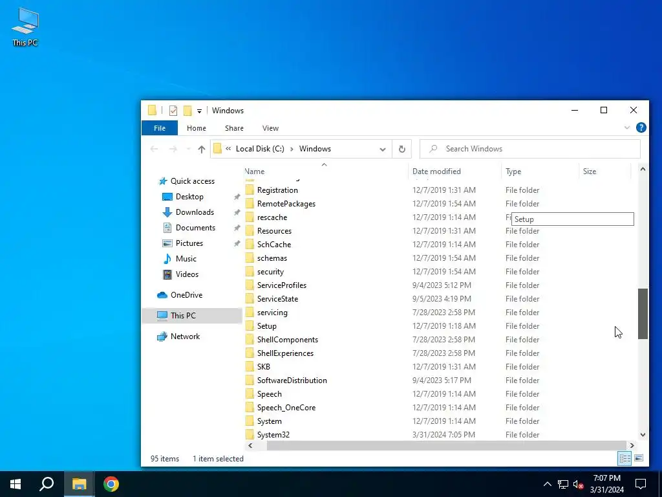Open address bar history dropdown

383,149
